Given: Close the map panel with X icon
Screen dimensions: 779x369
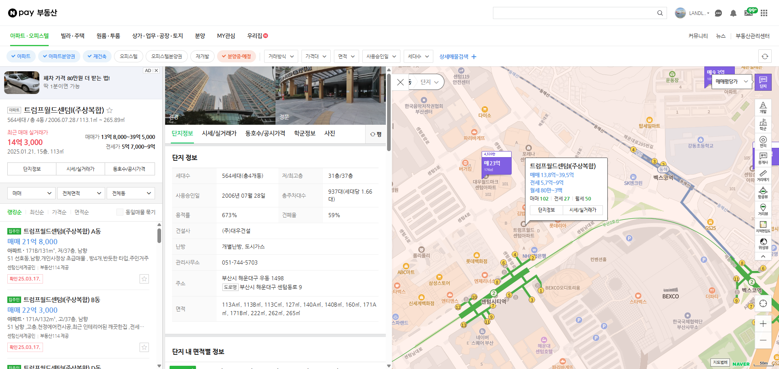Looking at the screenshot, I should [400, 82].
